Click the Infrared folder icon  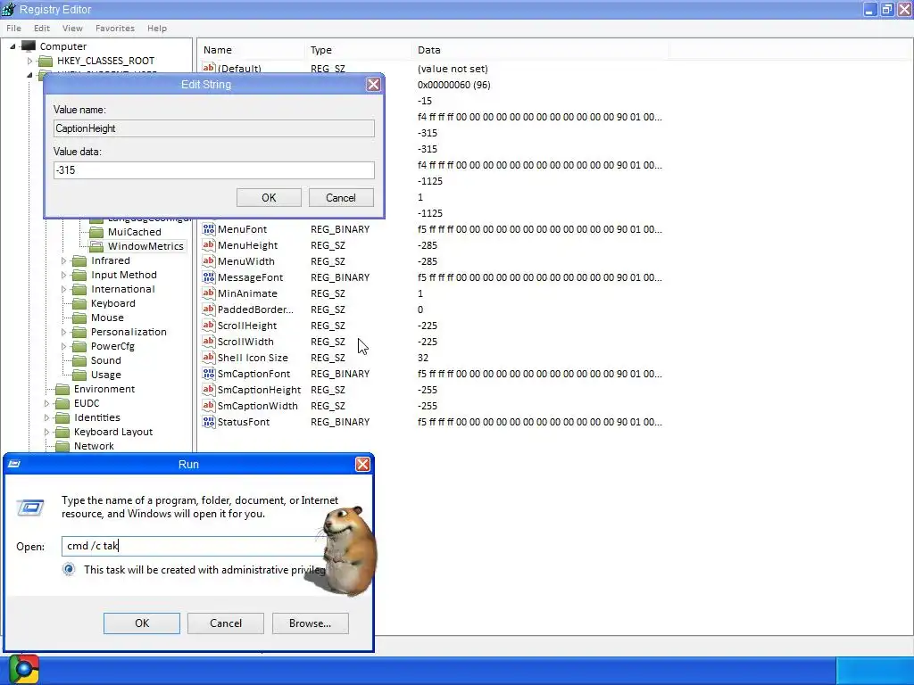coord(79,260)
